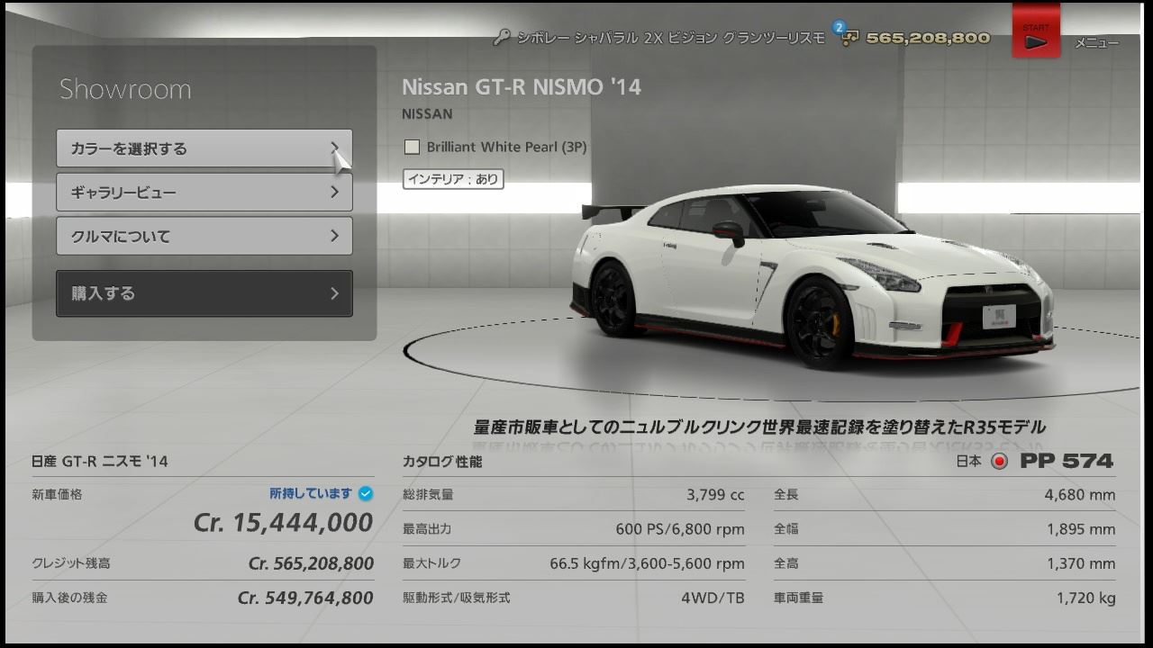This screenshot has width=1153, height=648.
Task: Click the car description caption about ニュルブルクリンク
Action: pyautogui.click(x=759, y=427)
